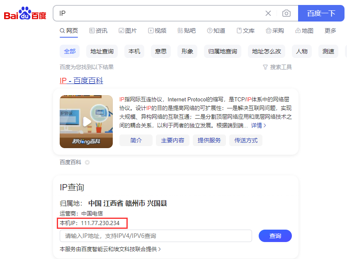
Task: Open the 采购 tab
Action: (275, 31)
